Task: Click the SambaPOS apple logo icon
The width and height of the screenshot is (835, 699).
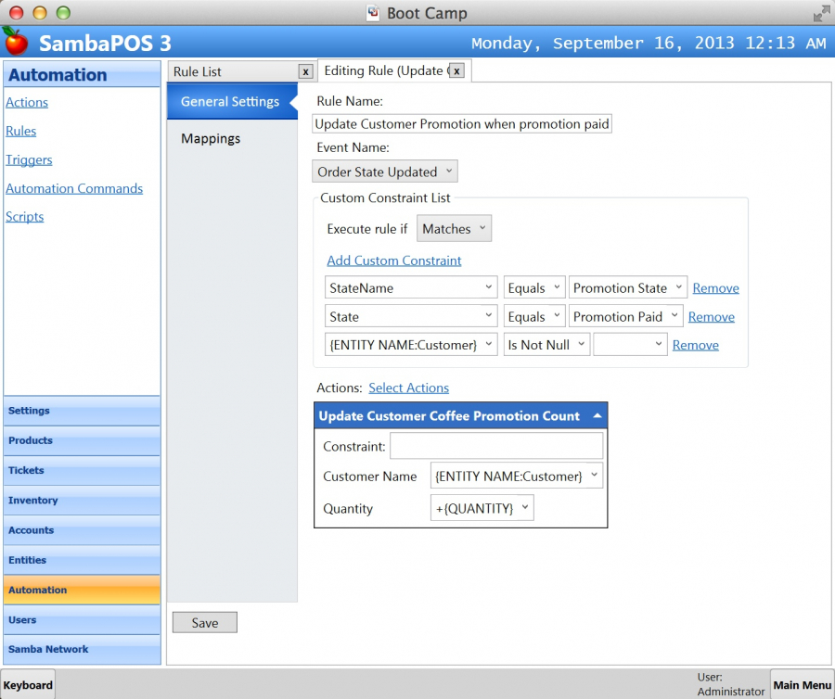Action: tap(16, 41)
